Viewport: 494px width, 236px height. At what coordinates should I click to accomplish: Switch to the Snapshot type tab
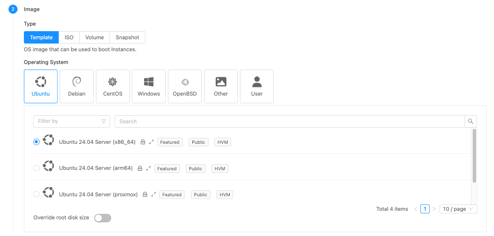point(127,37)
